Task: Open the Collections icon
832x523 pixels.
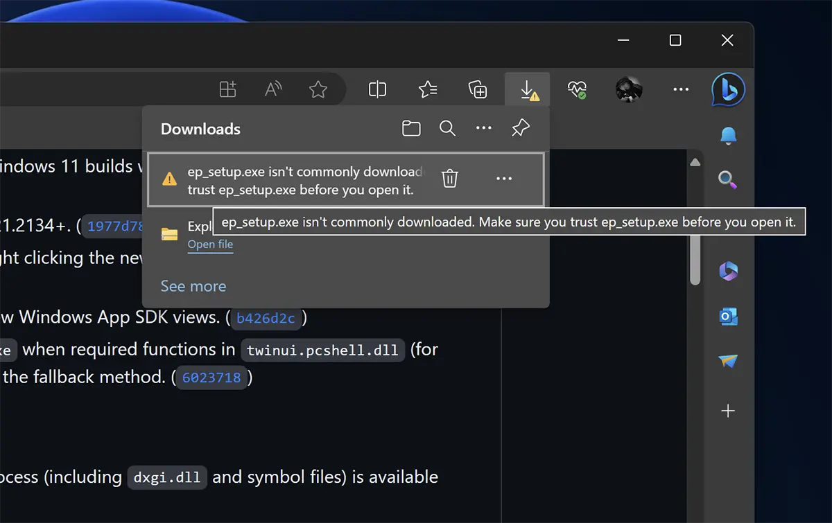Action: pyautogui.click(x=478, y=89)
